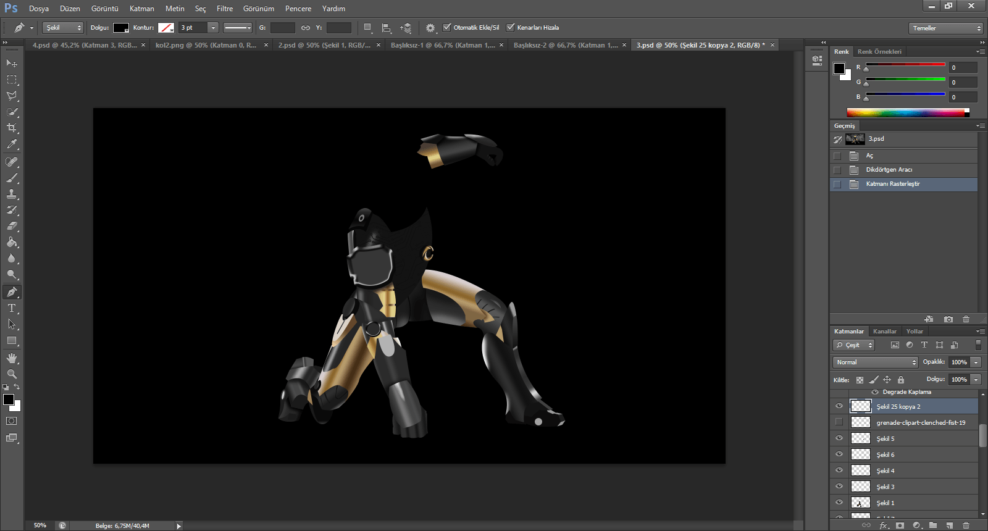Switch to the Renk Örnekleri tab
Viewport: 988px width, 531px height.
pos(879,52)
